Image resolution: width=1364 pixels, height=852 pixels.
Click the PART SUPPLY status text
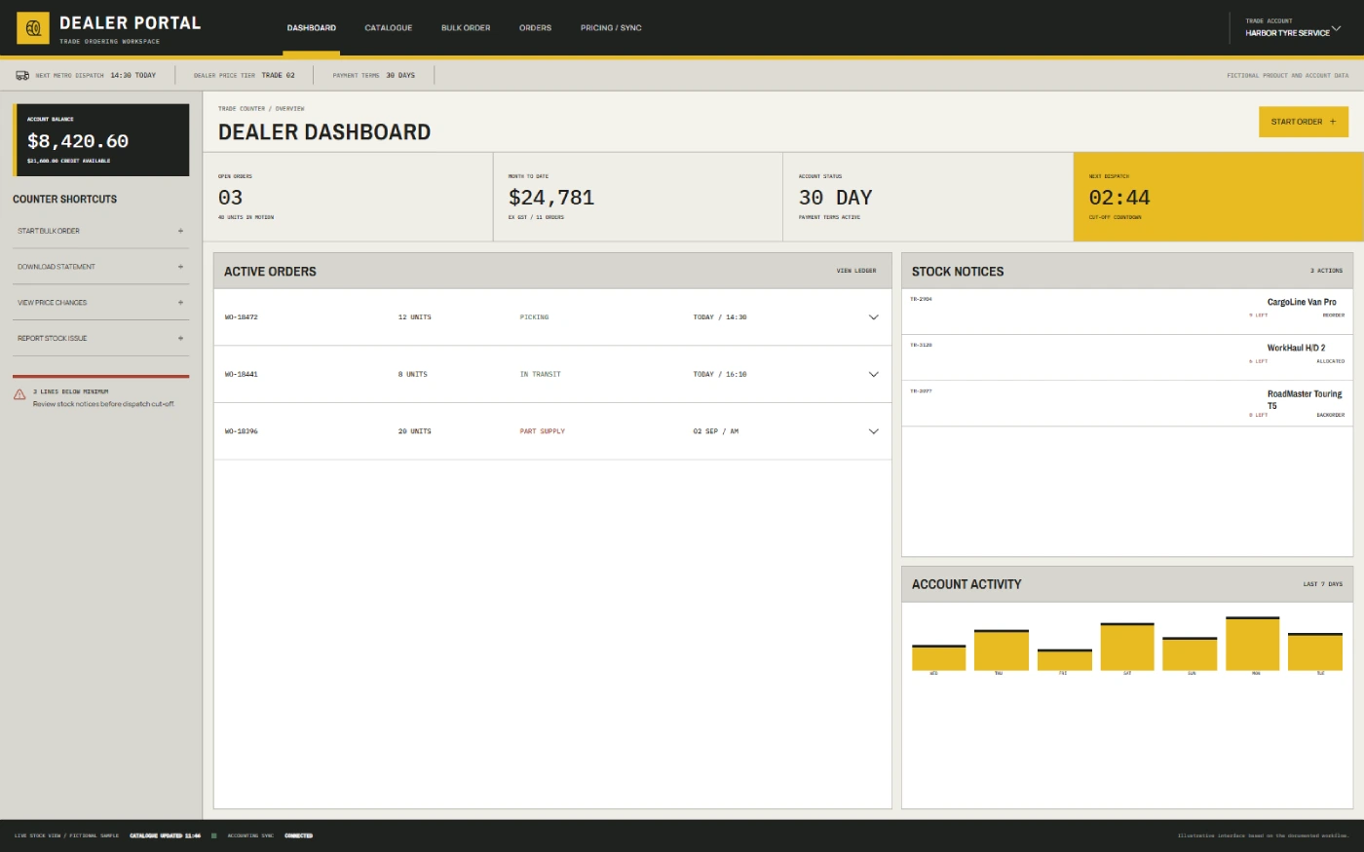(543, 431)
